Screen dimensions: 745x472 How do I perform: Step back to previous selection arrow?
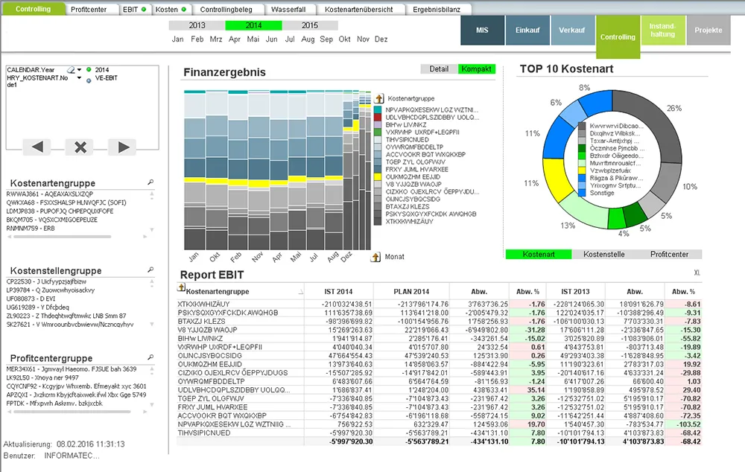[x=37, y=147]
